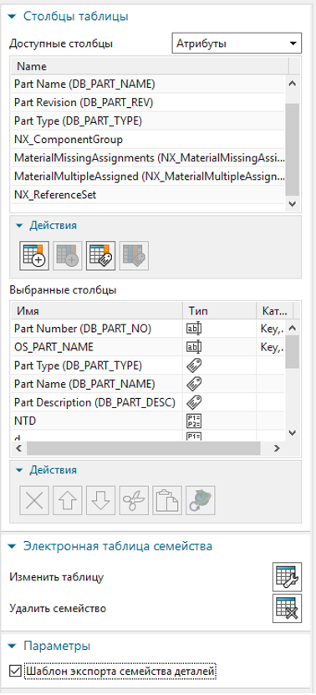Collapse the upper Действия group
This screenshot has height=695, width=316.
(18, 226)
